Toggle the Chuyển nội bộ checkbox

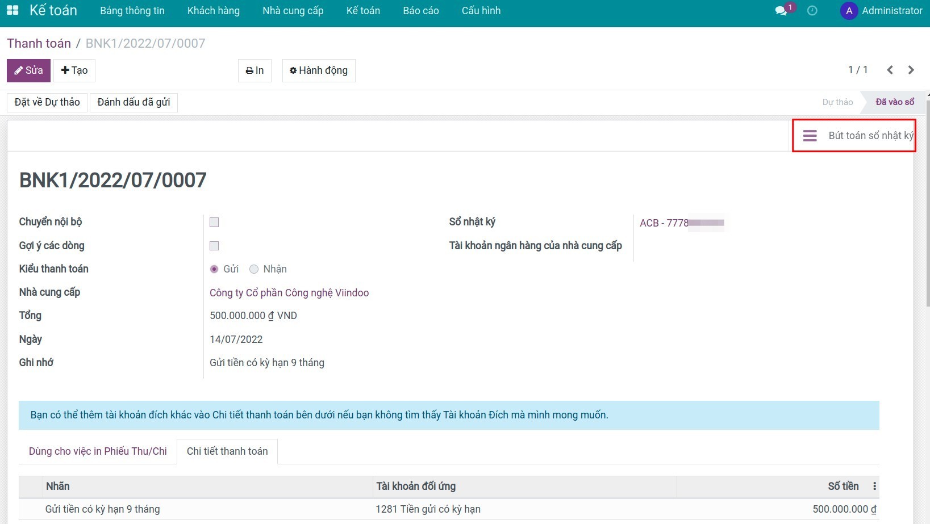[x=214, y=222]
